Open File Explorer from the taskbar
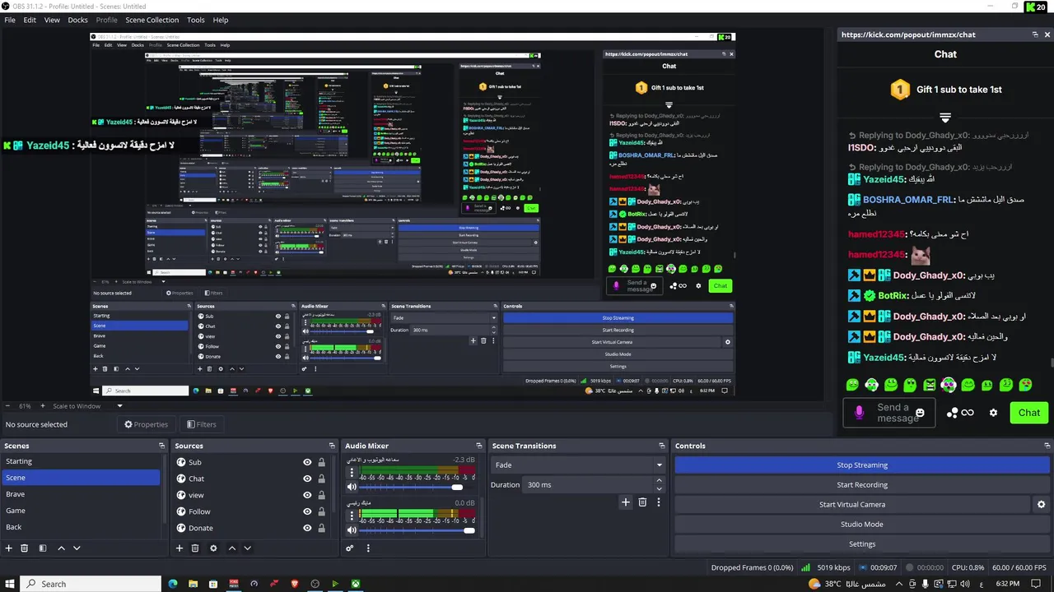This screenshot has height=592, width=1054. click(193, 584)
